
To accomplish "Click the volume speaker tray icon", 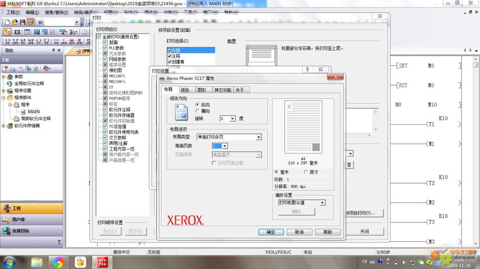I will [x=404, y=262].
